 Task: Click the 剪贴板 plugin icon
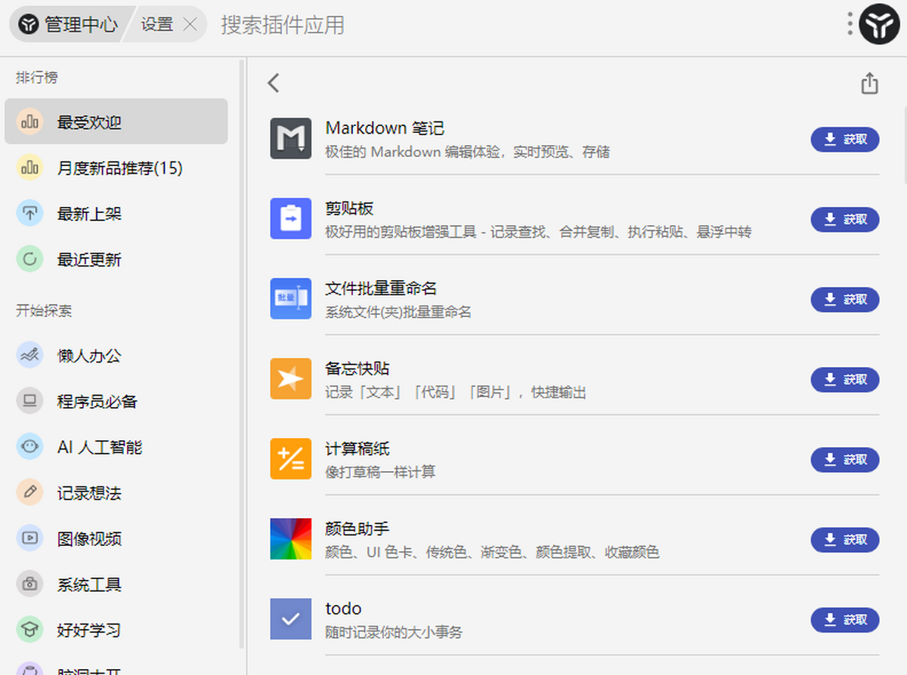(290, 219)
